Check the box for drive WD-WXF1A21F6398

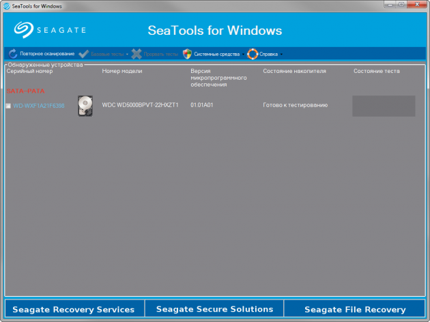[8, 106]
